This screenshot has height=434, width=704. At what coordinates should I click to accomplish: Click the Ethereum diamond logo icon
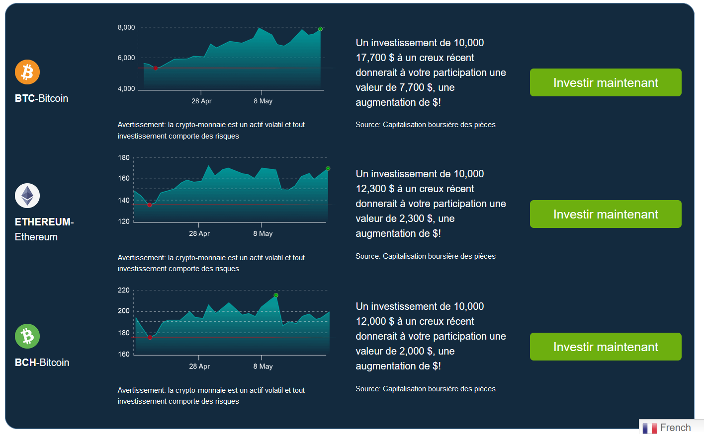click(x=27, y=196)
